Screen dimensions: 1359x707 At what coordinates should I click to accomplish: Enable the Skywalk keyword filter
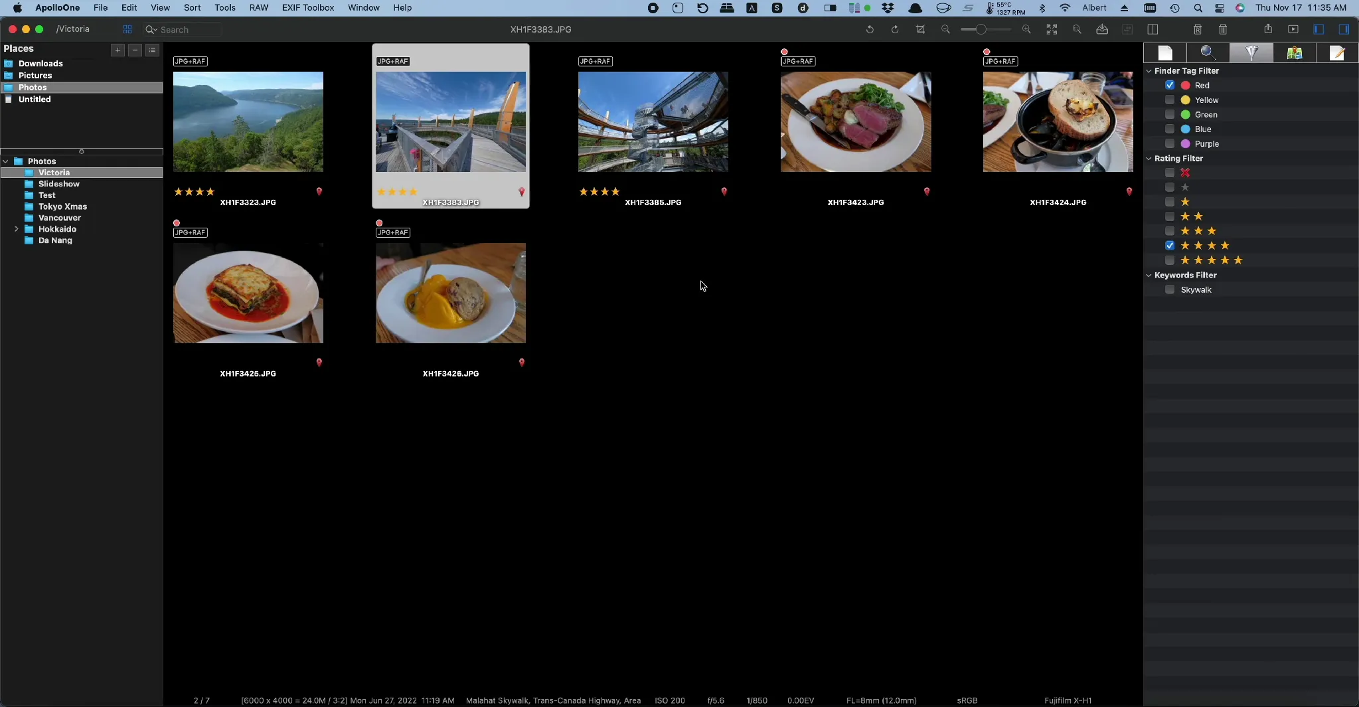click(x=1170, y=289)
